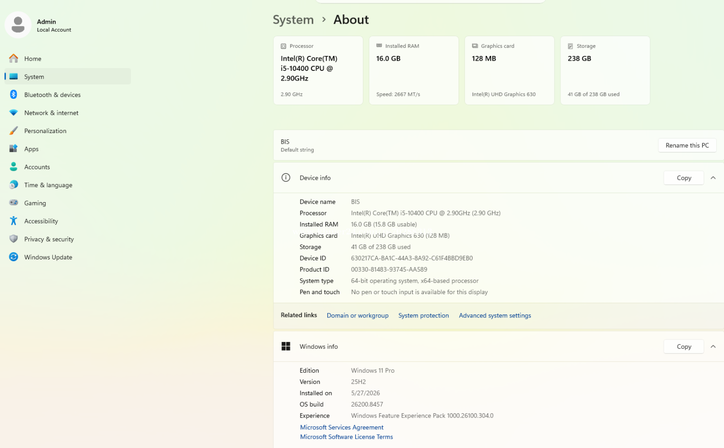Click the Product ID value 00330-81483-93745-AA589

pos(389,270)
